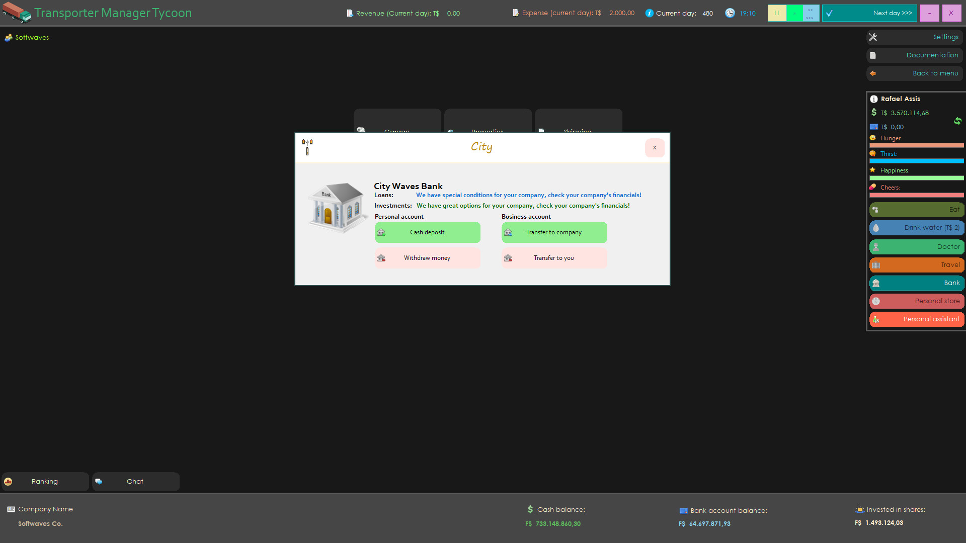Open the Settings wrench icon
Image resolution: width=966 pixels, height=543 pixels.
[x=873, y=37]
